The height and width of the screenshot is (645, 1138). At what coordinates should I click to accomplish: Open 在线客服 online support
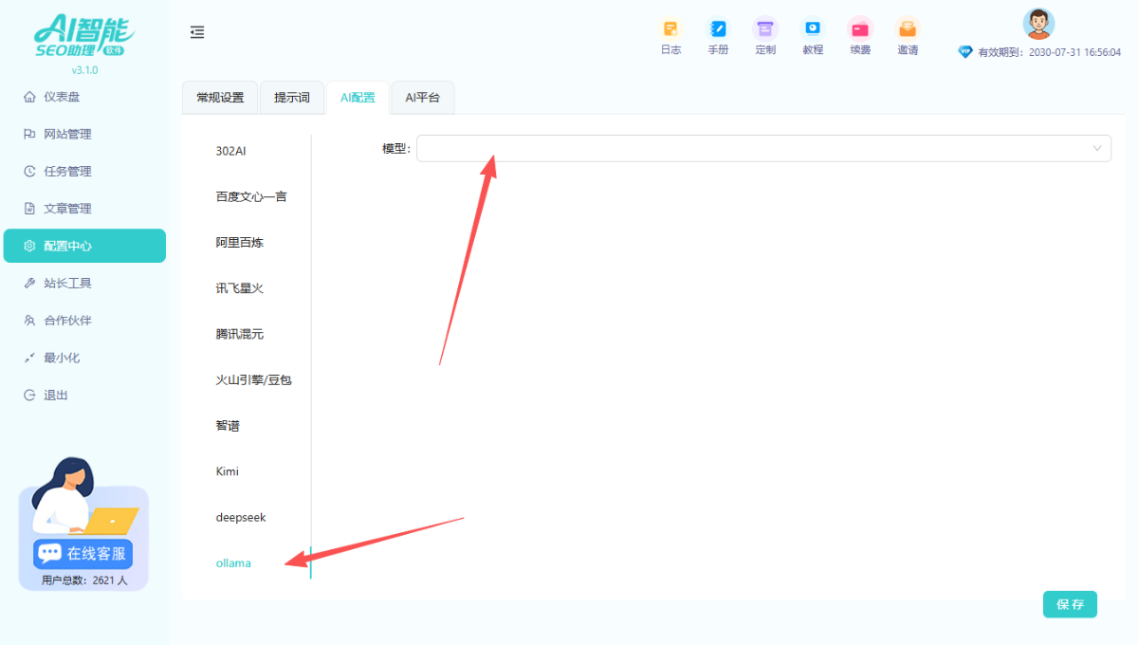(x=83, y=554)
